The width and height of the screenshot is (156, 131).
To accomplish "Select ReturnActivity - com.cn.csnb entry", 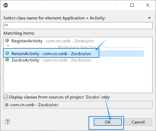I will point(75,54).
